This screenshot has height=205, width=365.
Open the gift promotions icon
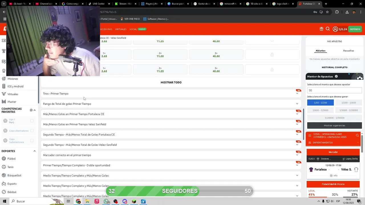coord(321,29)
